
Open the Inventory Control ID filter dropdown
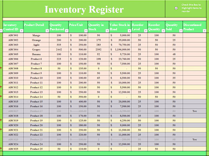click(x=22, y=31)
